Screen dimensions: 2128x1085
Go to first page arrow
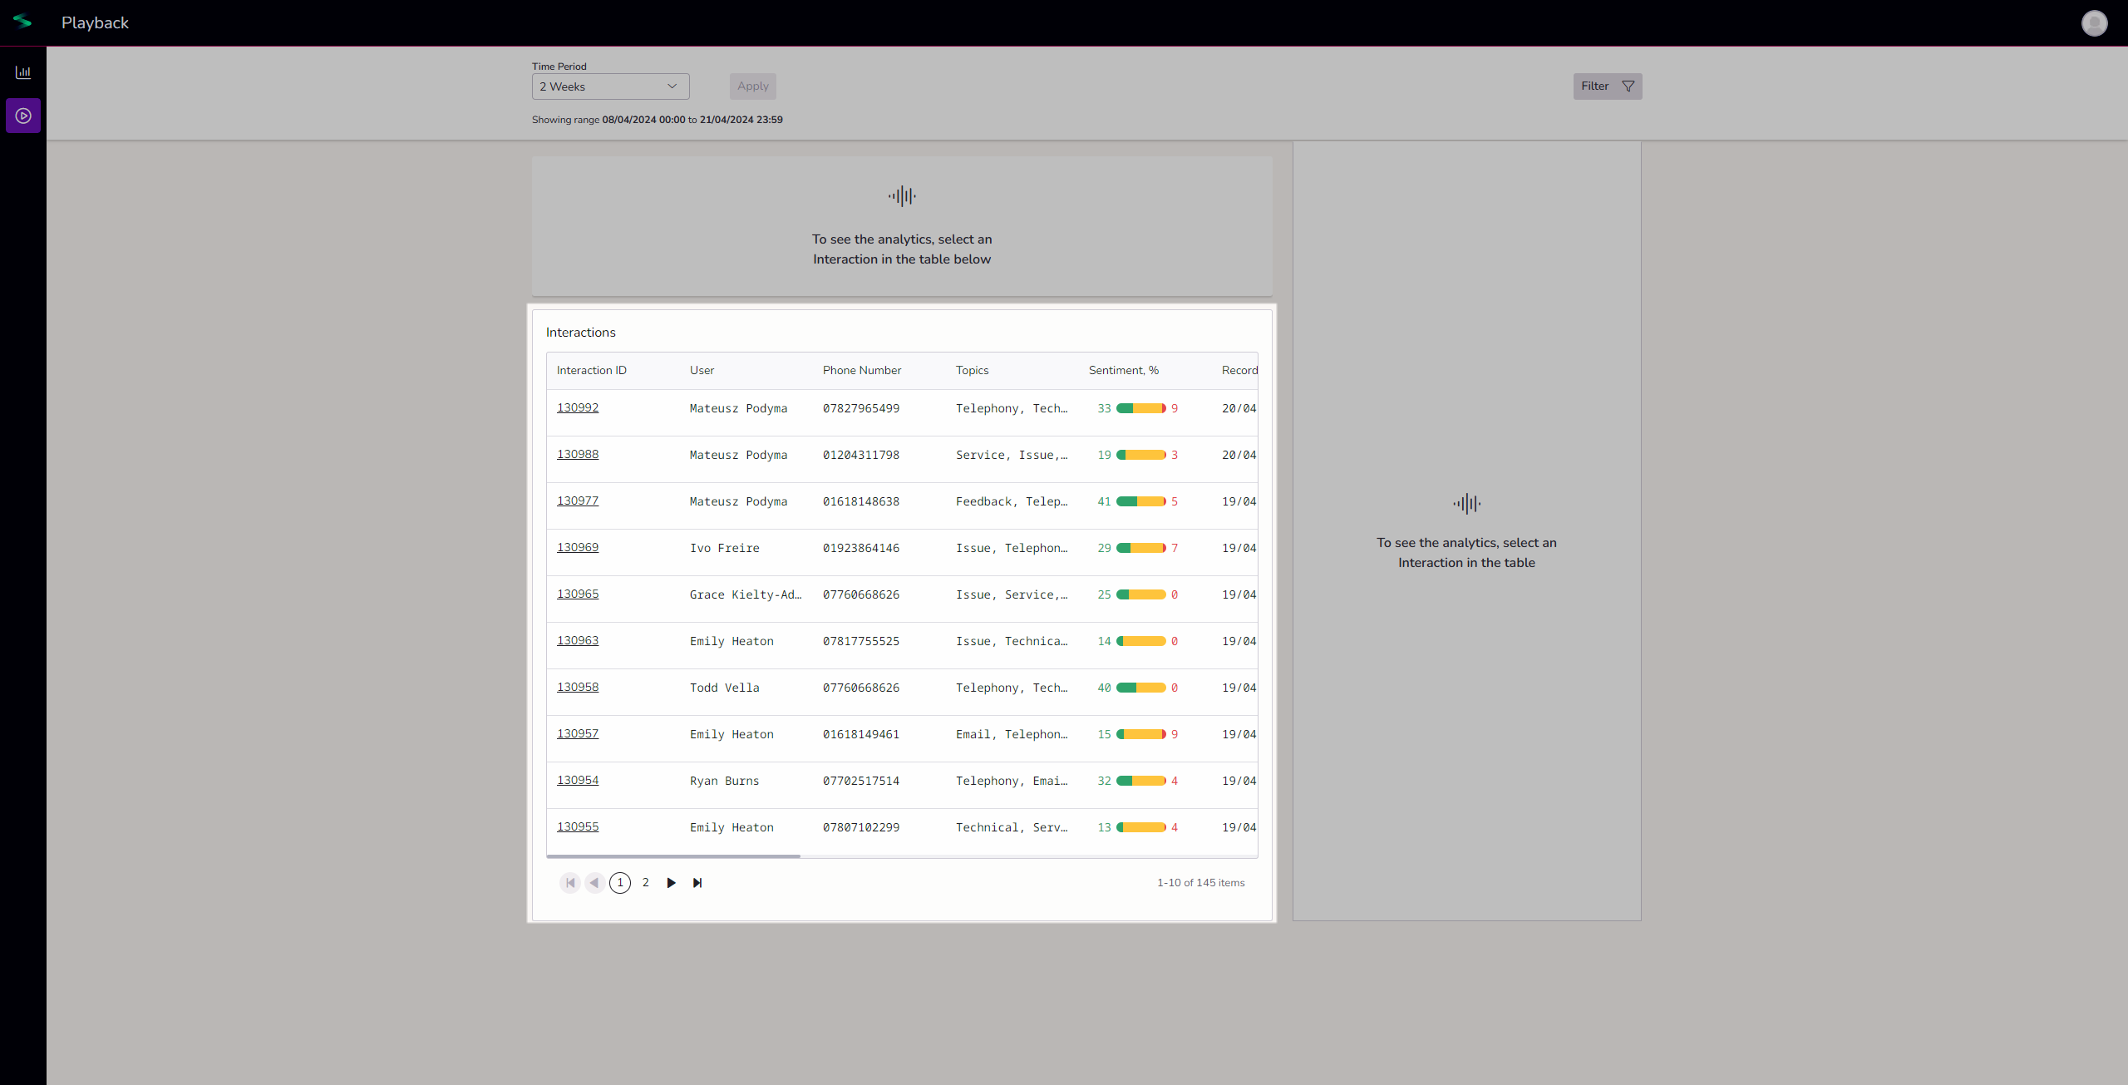point(570,883)
